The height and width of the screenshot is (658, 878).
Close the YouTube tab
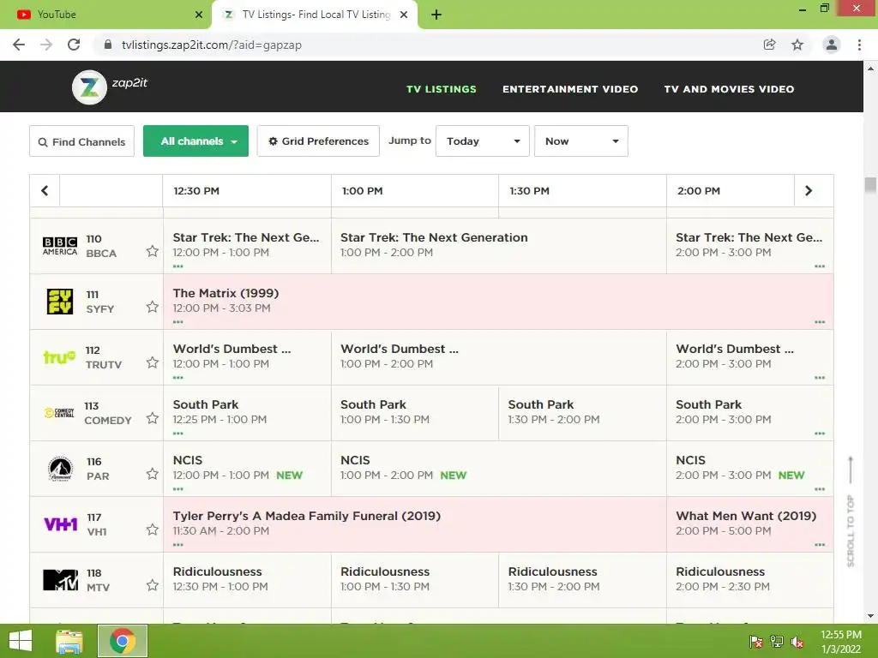[199, 15]
